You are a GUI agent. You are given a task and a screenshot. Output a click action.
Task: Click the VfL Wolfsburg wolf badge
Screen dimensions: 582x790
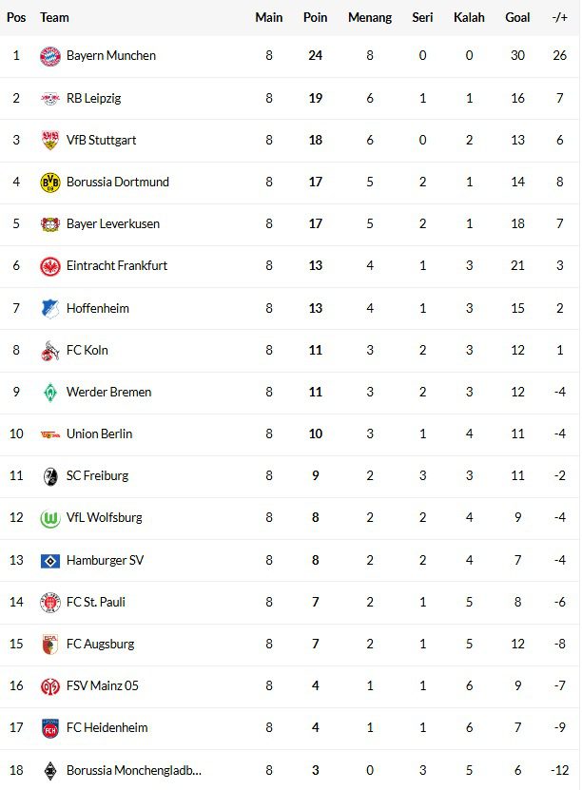tap(50, 518)
